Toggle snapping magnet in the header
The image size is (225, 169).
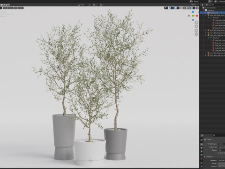pos(94,5)
